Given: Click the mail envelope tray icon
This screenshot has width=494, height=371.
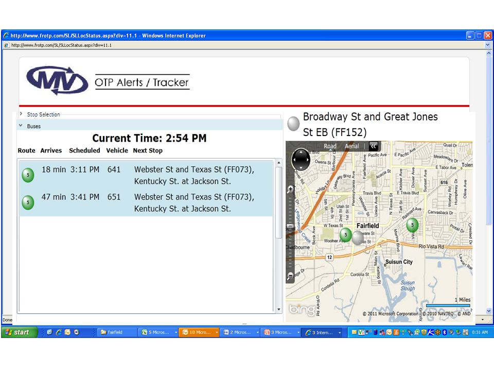Looking at the screenshot, I should [354, 332].
